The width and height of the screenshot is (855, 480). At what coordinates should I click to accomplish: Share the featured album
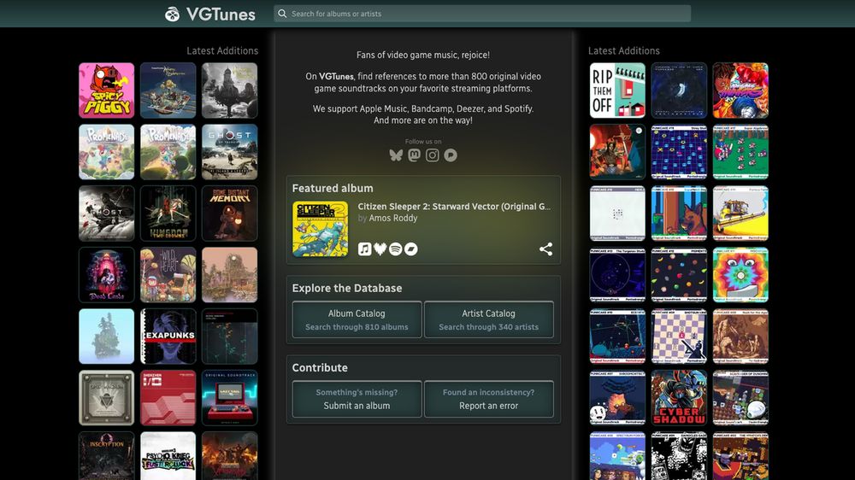pyautogui.click(x=545, y=249)
